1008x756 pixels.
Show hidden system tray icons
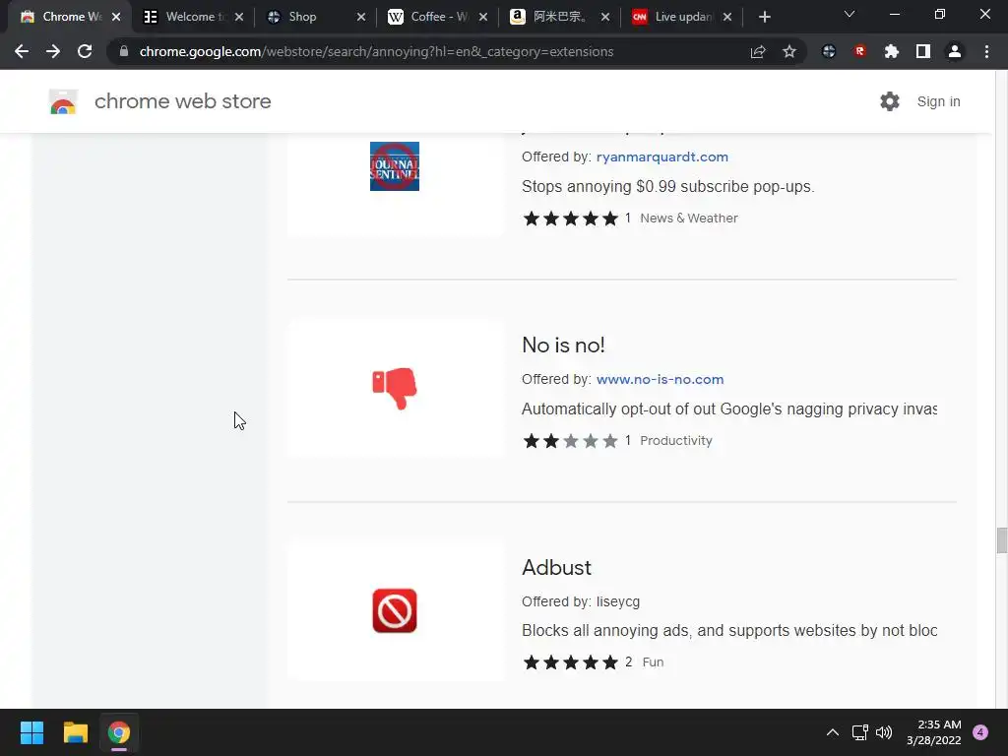832,732
